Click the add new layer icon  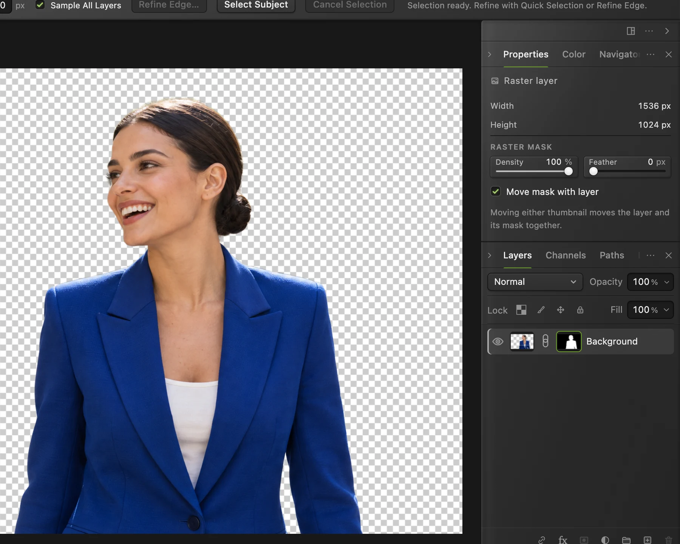tap(648, 540)
